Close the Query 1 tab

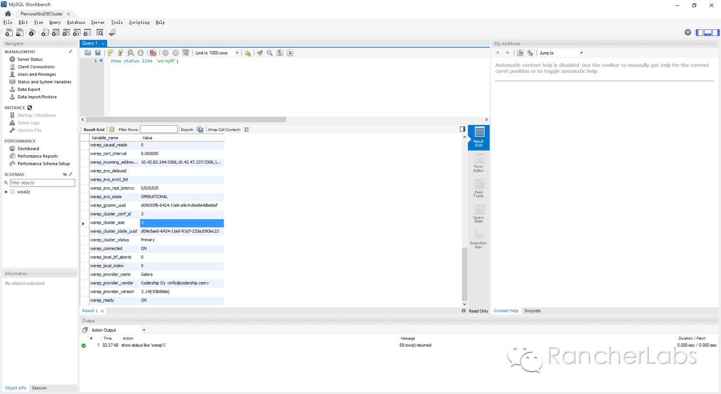coord(103,43)
